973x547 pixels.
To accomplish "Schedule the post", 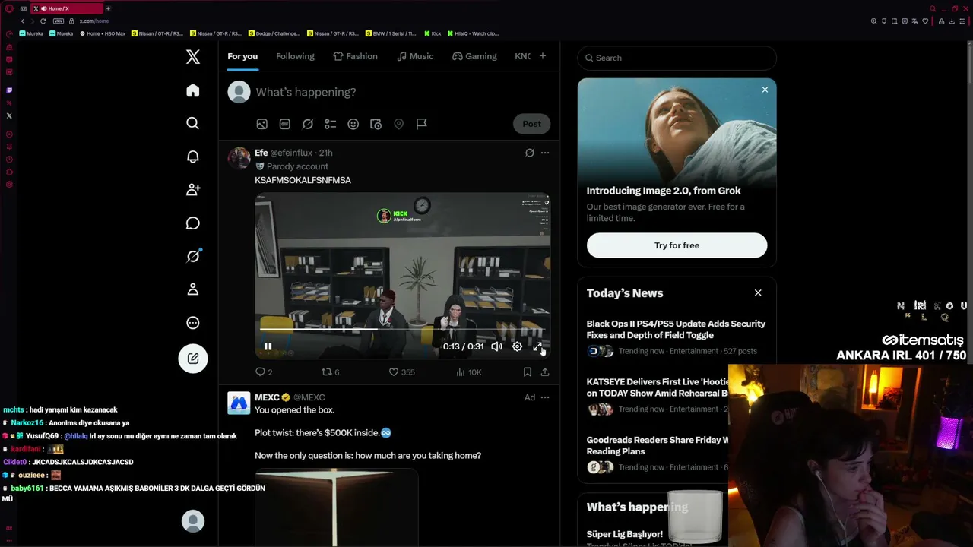I will tap(376, 124).
